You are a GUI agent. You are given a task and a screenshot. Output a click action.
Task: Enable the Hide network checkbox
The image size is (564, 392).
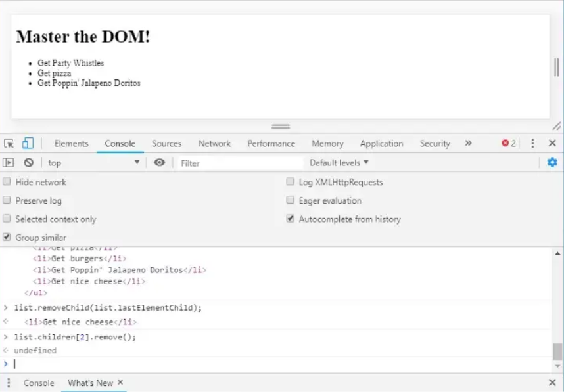pos(7,182)
